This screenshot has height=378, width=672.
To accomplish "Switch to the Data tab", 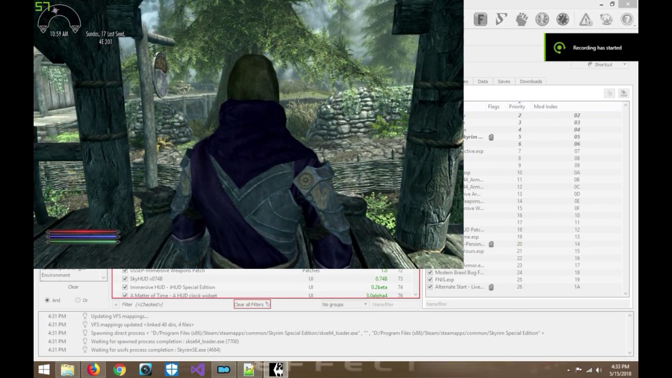I will pos(482,81).
